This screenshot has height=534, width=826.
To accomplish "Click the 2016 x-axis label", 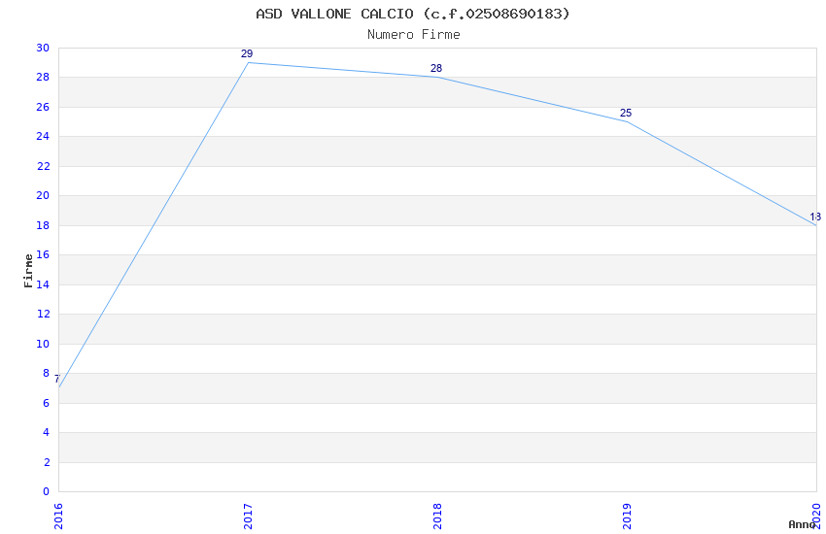I will pos(58,517).
